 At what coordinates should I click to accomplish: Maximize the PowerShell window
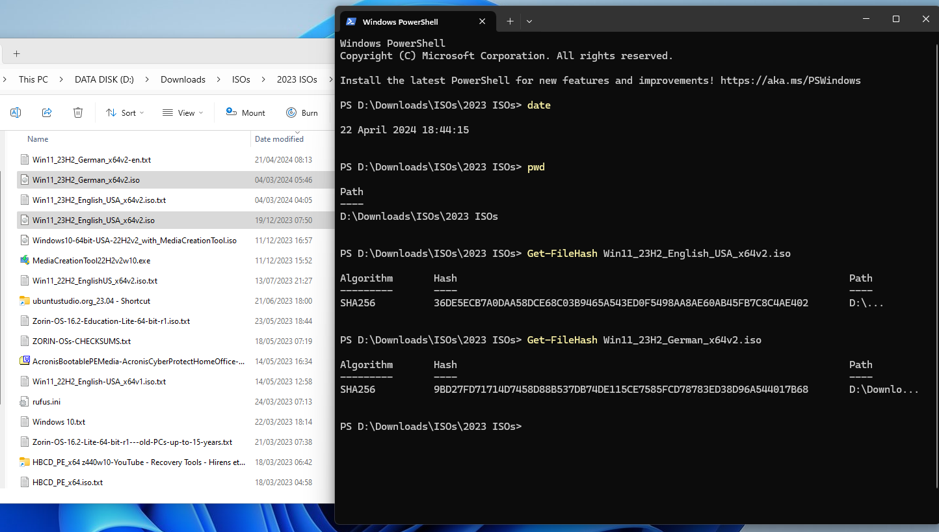point(895,20)
